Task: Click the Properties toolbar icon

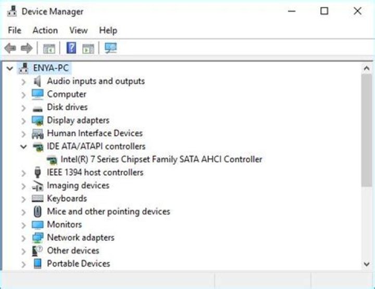Action: [x=49, y=49]
